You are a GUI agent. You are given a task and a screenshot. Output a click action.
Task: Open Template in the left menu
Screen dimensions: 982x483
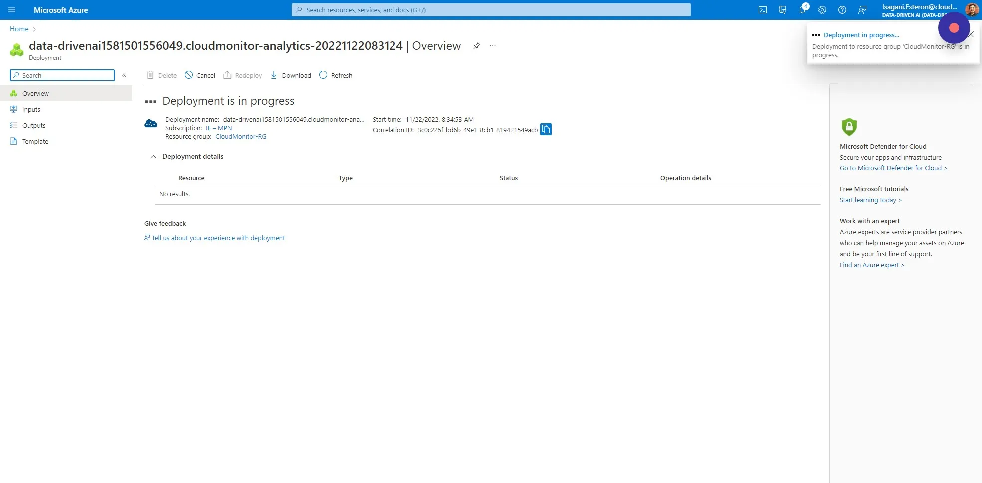(66, 141)
